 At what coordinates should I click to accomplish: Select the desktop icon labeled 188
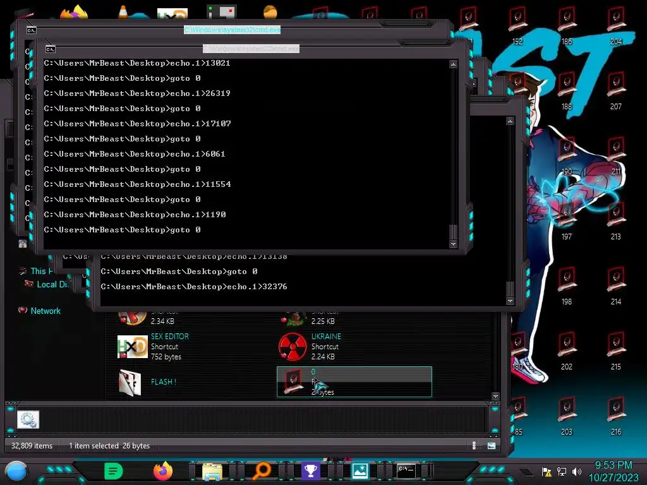tap(567, 91)
